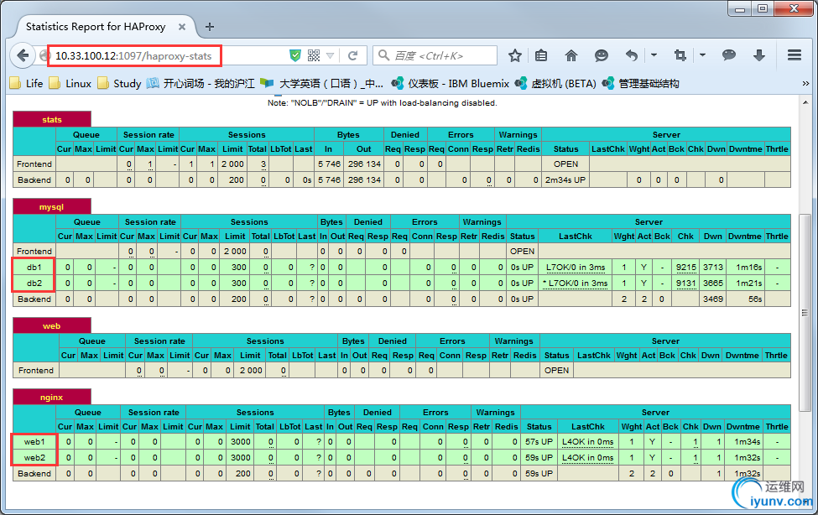Click the 9131 check count for db2

(686, 283)
